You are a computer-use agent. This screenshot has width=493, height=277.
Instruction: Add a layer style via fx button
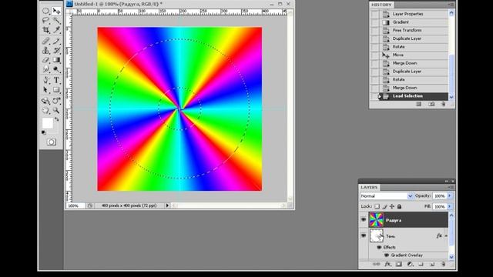(387, 265)
